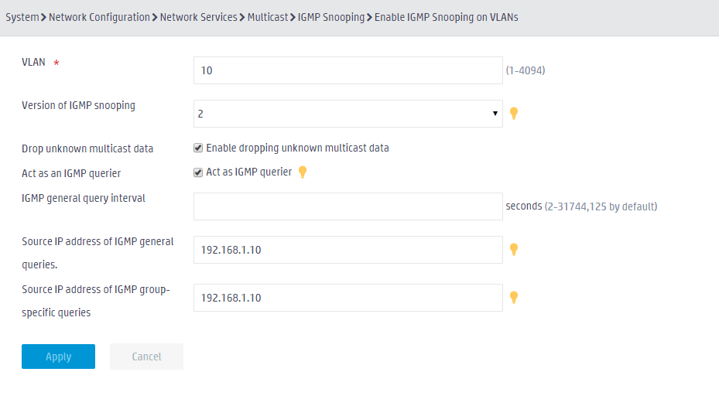This screenshot has height=406, width=719.
Task: Click the group-specific queries source IP field
Action: (348, 298)
